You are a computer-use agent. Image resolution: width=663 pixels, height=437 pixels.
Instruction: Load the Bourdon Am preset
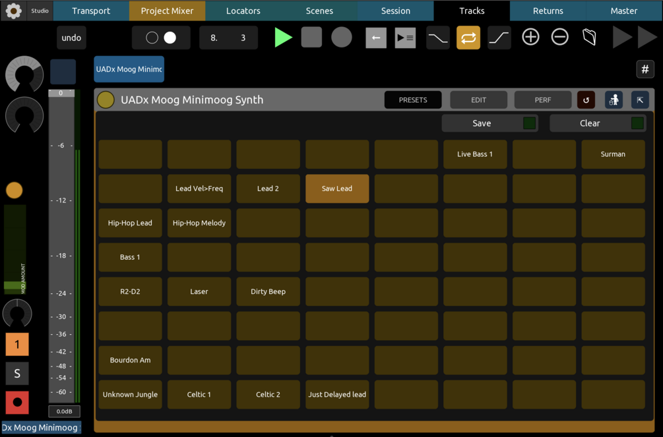click(x=130, y=360)
